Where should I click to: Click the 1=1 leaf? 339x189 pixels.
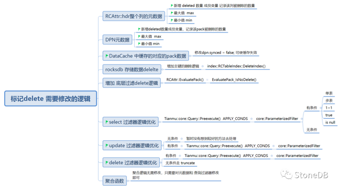329,108
